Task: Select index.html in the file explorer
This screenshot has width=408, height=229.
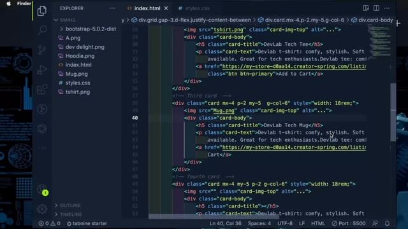Action: coord(78,65)
